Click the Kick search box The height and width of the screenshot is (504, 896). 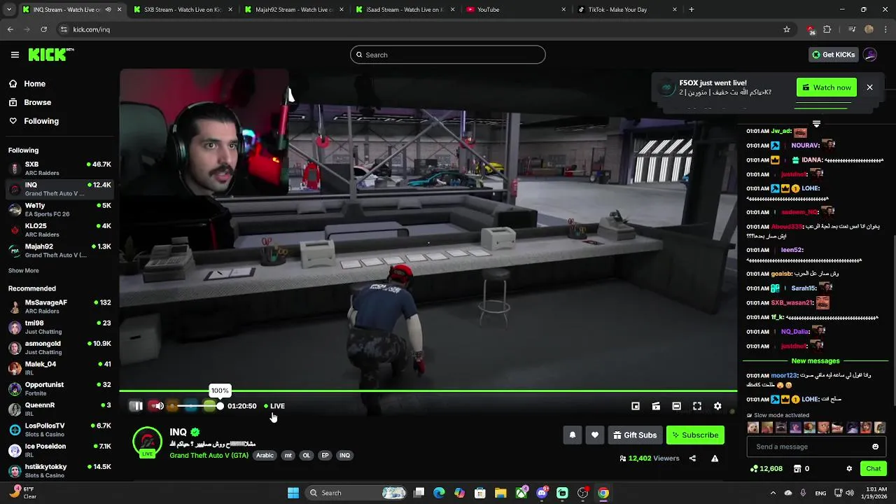[448, 55]
